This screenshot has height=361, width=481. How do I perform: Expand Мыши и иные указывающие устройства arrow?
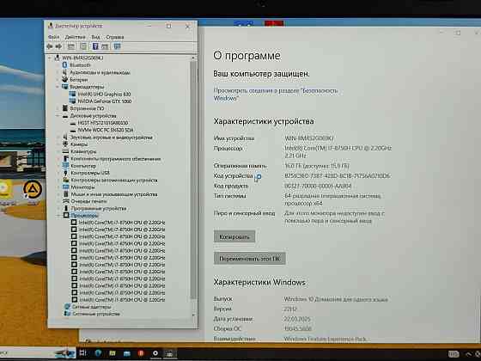[58, 194]
